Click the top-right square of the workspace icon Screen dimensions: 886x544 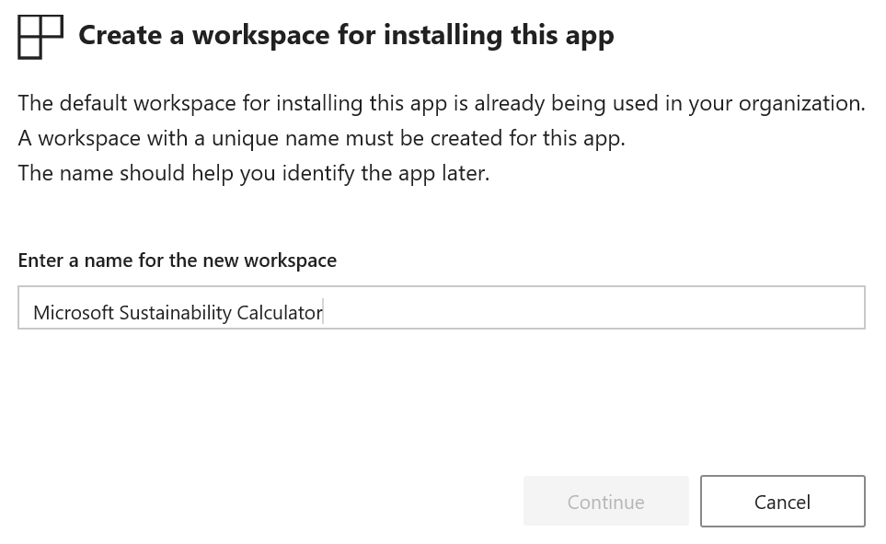point(52,26)
